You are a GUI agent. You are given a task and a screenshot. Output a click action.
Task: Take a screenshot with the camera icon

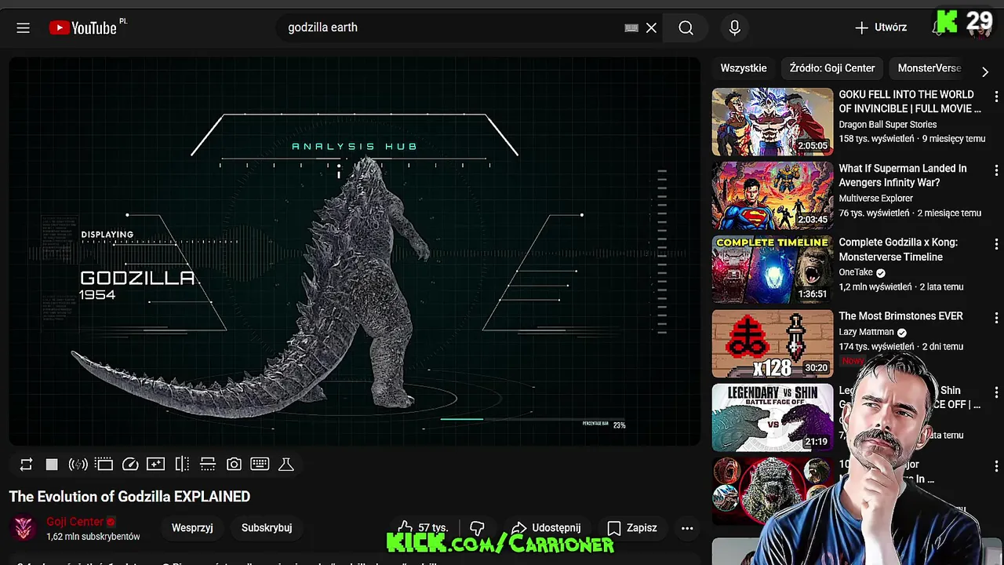(234, 465)
